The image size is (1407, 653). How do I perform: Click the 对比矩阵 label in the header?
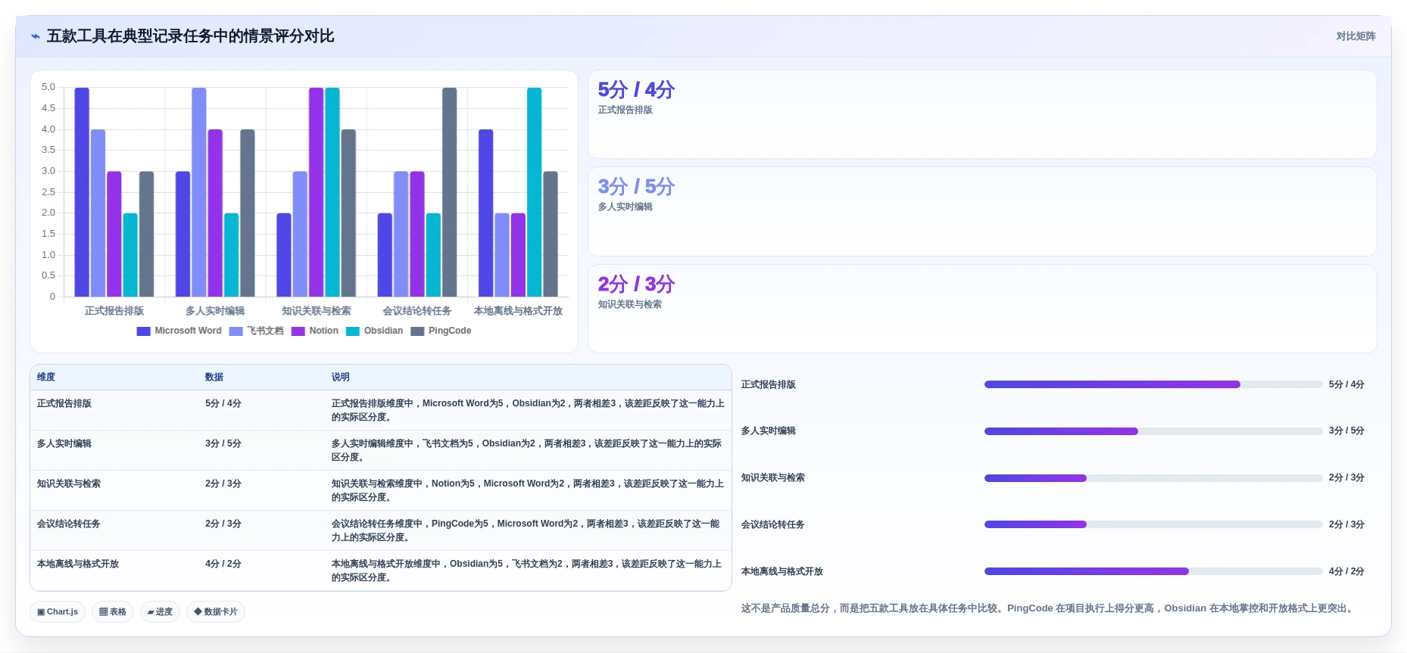point(1356,36)
